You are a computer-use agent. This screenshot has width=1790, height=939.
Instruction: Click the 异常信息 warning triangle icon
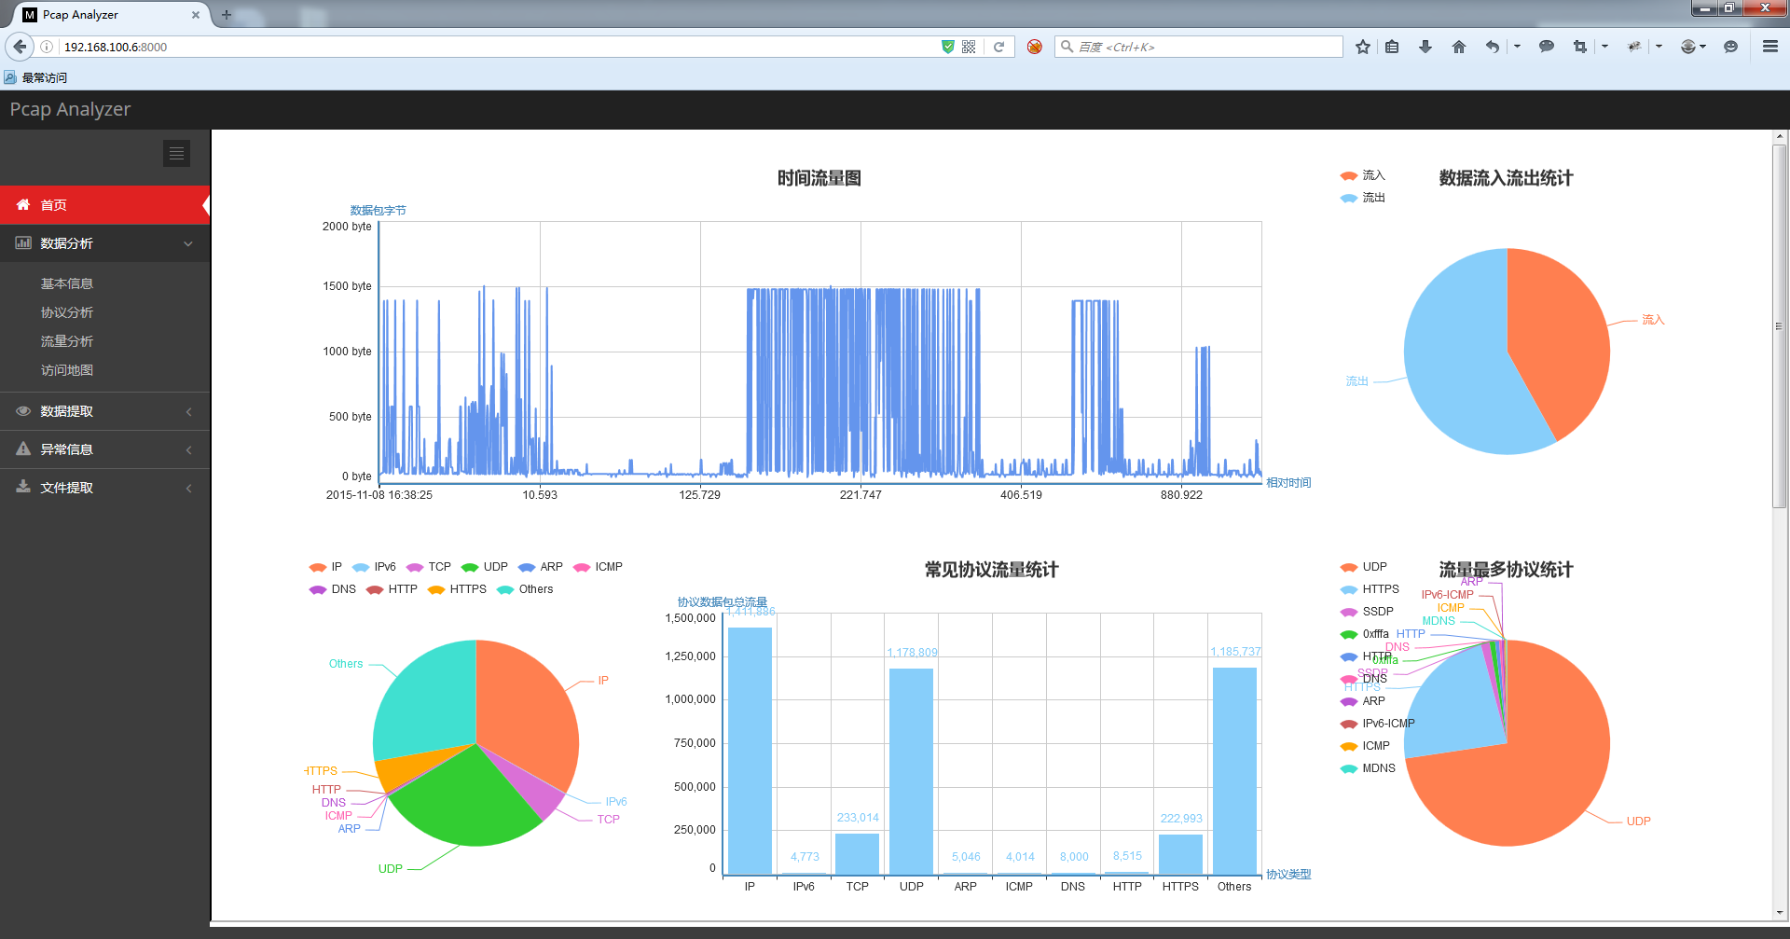[x=23, y=449]
